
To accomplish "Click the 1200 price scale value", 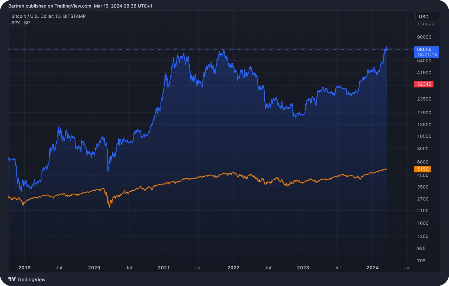I will tap(423, 236).
